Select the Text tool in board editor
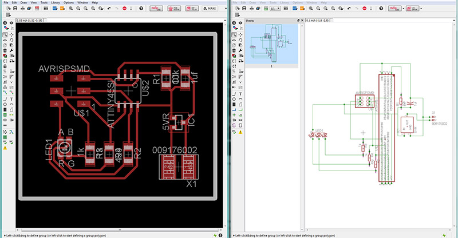This screenshot has width=458, height=238. pos(11,100)
